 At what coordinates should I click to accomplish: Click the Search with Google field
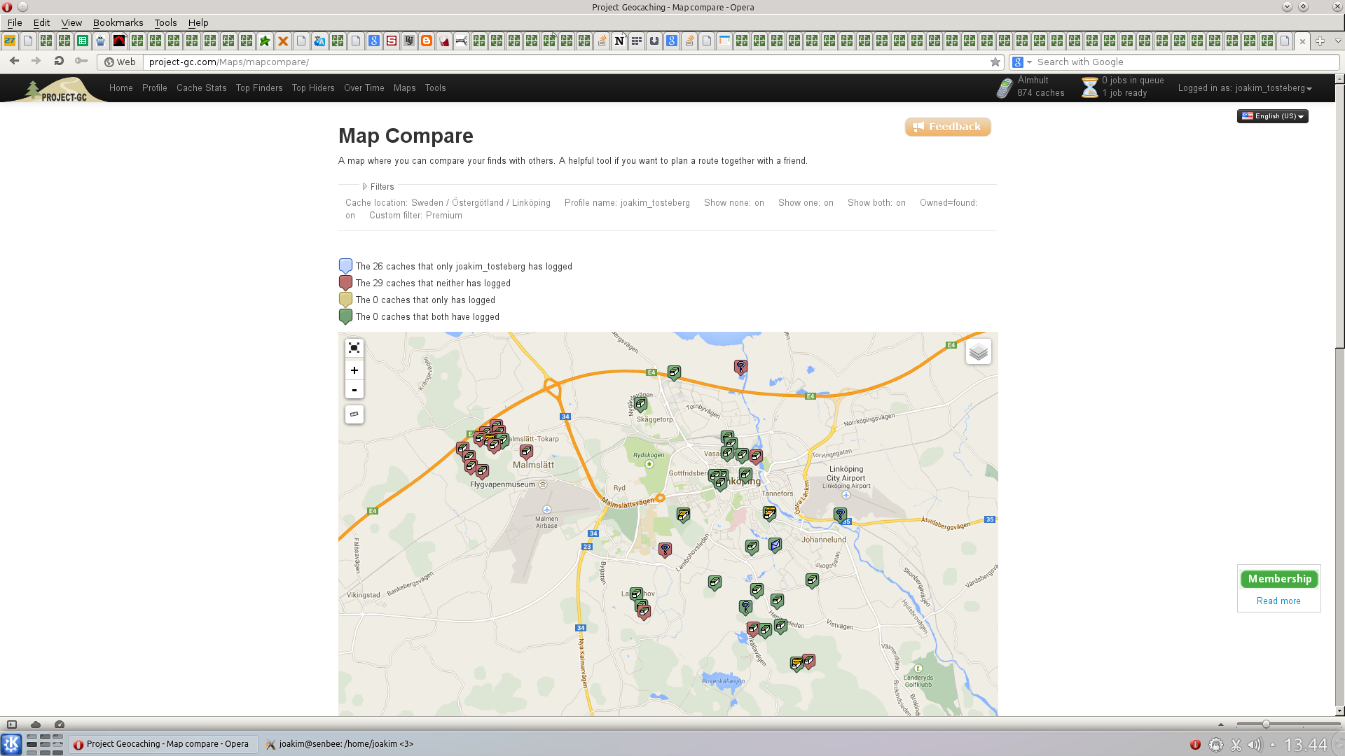tap(1184, 62)
